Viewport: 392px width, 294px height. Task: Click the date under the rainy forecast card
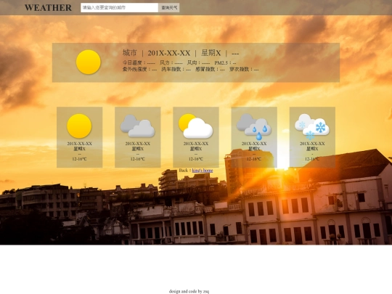[254, 144]
